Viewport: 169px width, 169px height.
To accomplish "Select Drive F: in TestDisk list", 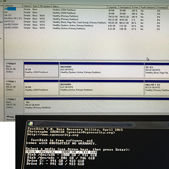I will coord(55,164).
